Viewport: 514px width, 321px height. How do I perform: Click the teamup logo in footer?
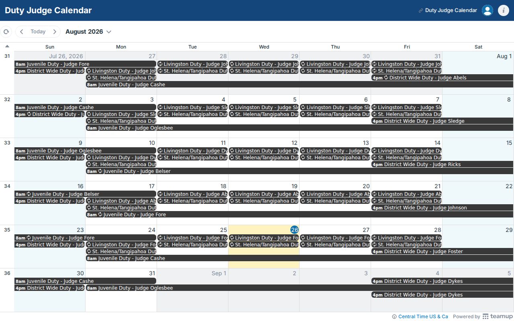[498, 317]
